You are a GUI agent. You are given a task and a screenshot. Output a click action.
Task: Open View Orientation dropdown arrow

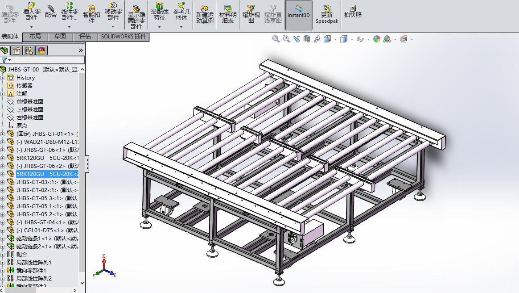tap(335, 39)
